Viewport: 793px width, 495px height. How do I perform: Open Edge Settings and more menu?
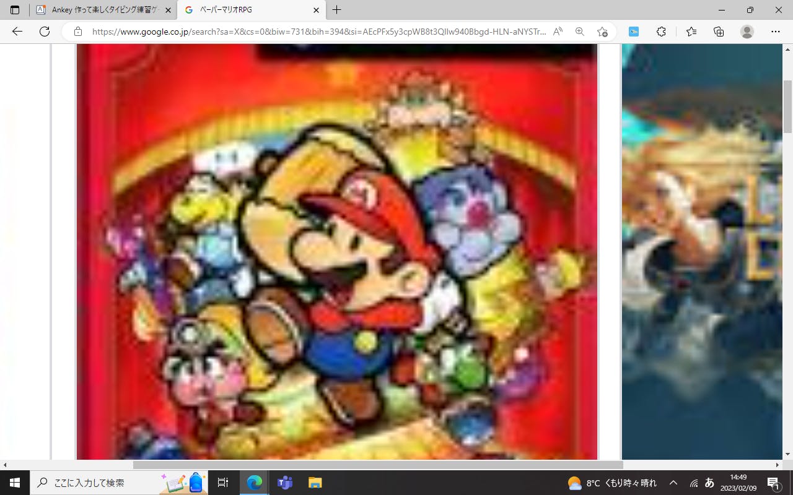[x=775, y=32]
